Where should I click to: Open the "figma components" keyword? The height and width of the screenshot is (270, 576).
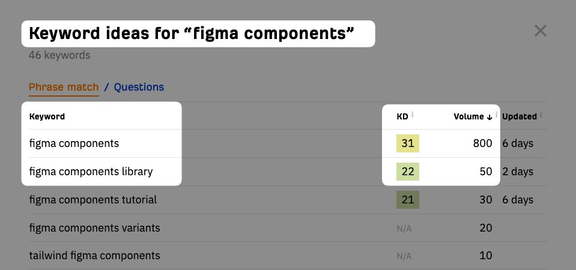tap(74, 143)
